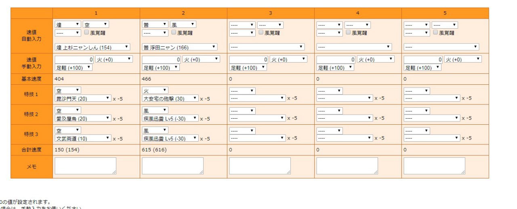Click column 3 manual speed input field
Viewport: 517px width, 209px height.
coord(249,59)
